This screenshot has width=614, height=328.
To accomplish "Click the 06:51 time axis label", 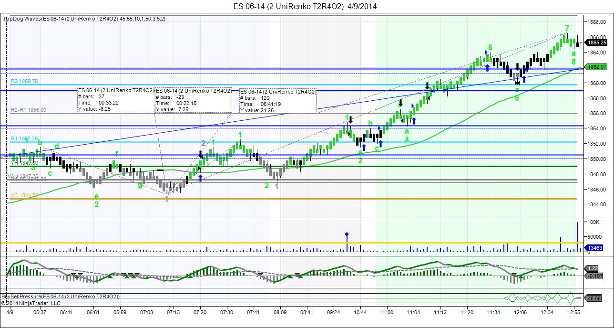I will pos(93,312).
